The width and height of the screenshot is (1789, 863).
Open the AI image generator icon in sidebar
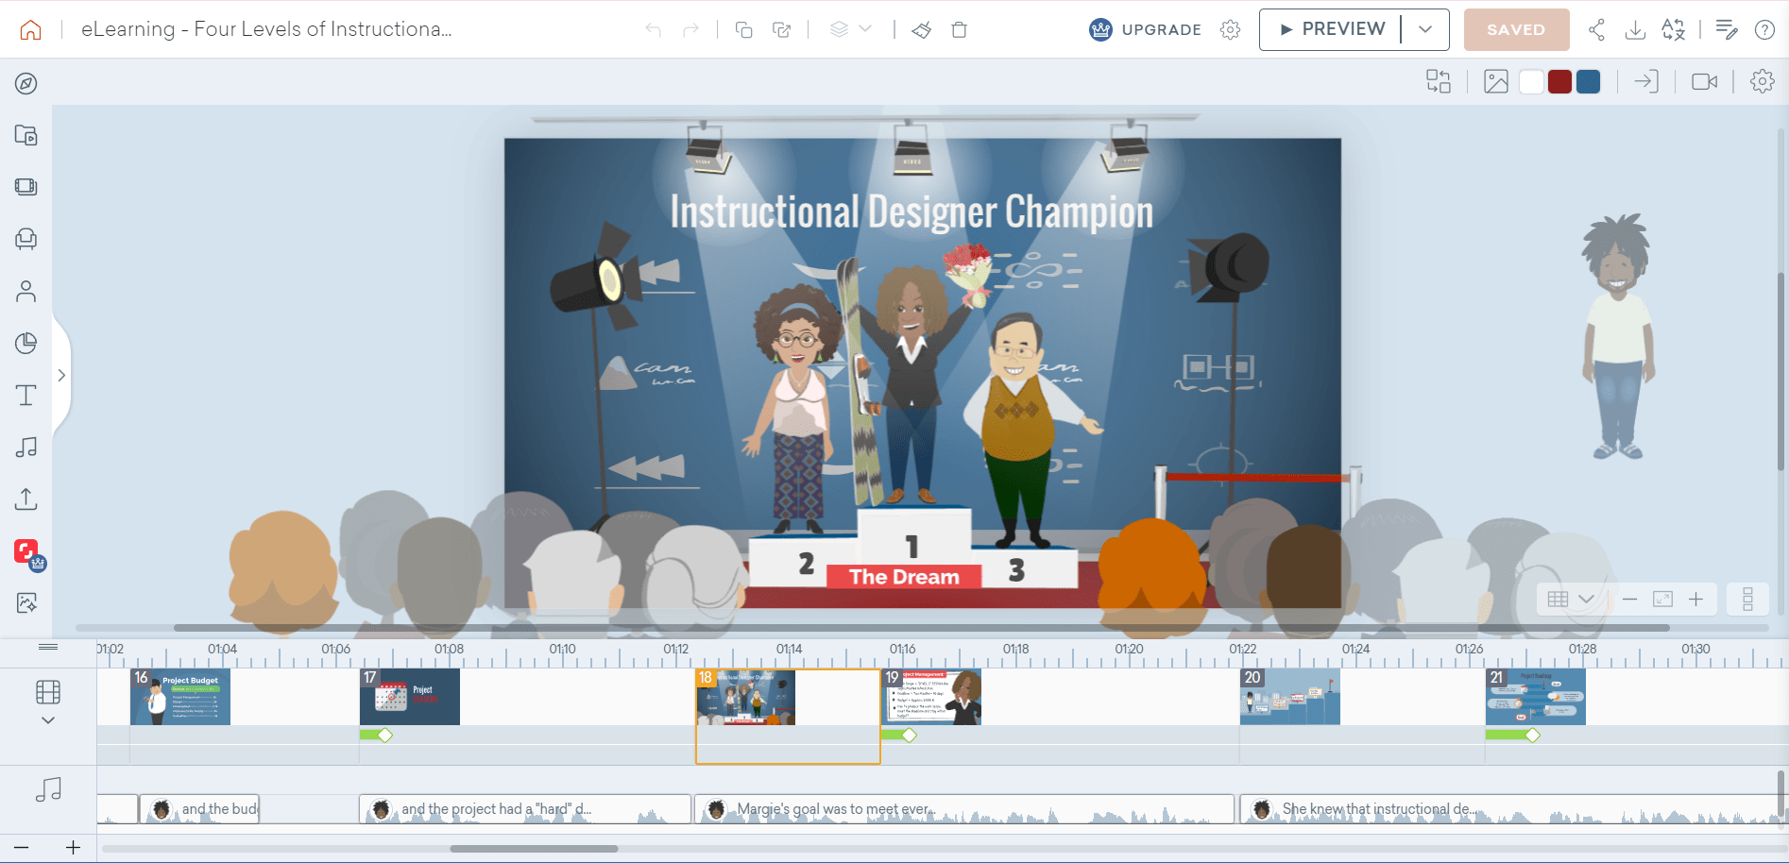coord(26,602)
